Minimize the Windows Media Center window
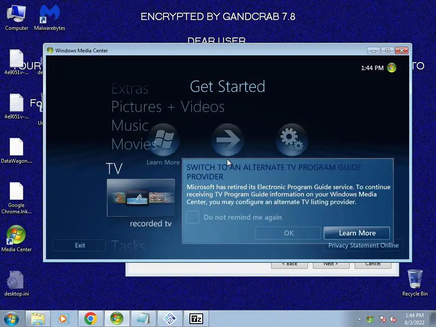Image resolution: width=436 pixels, height=327 pixels. (x=373, y=50)
